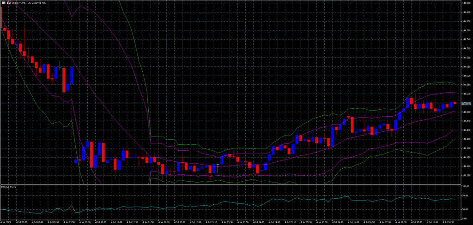Click the 30.00 RSI scale label
The height and width of the screenshot is (225, 473).
[466, 209]
